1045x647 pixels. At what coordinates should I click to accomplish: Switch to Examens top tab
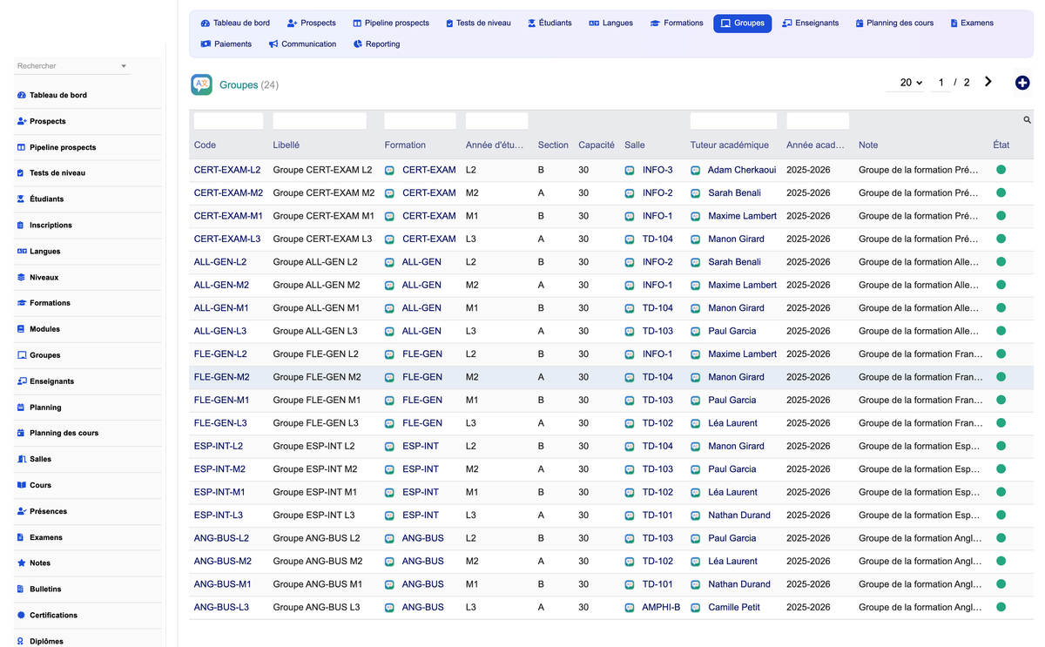(x=972, y=24)
